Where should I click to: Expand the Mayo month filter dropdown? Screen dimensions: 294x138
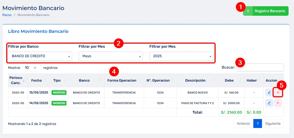click(x=111, y=56)
